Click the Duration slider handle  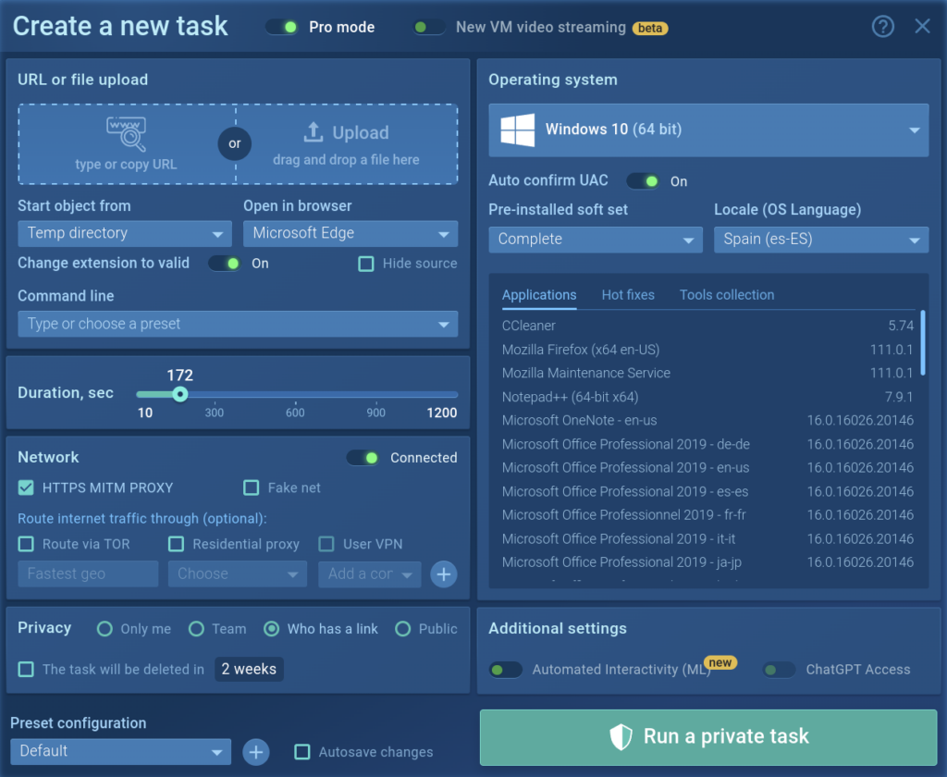tap(180, 394)
